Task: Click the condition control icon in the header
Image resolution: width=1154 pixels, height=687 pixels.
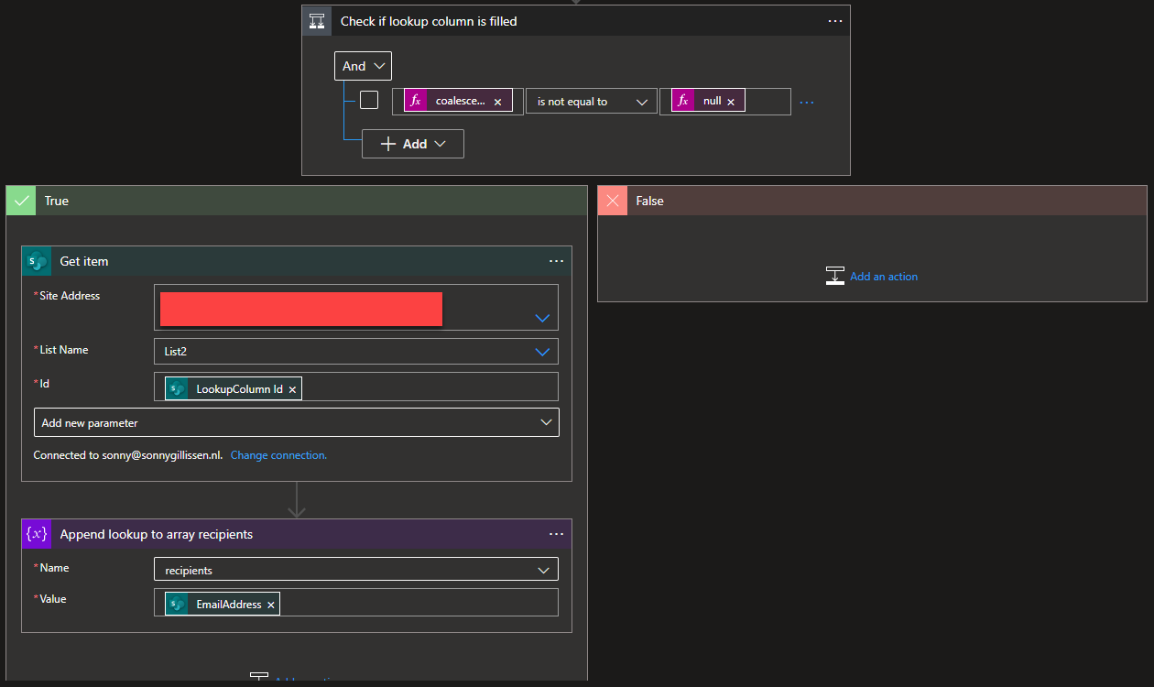Action: (317, 21)
